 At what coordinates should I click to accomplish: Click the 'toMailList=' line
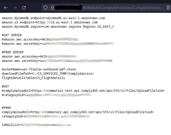coord(36,125)
